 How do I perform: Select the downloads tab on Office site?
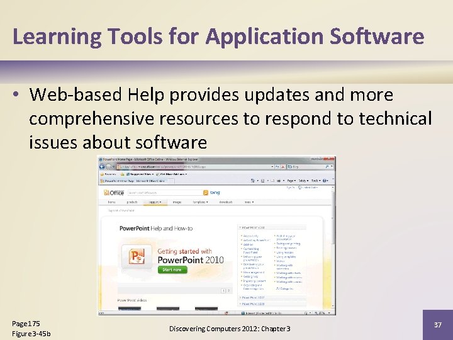pos(226,202)
